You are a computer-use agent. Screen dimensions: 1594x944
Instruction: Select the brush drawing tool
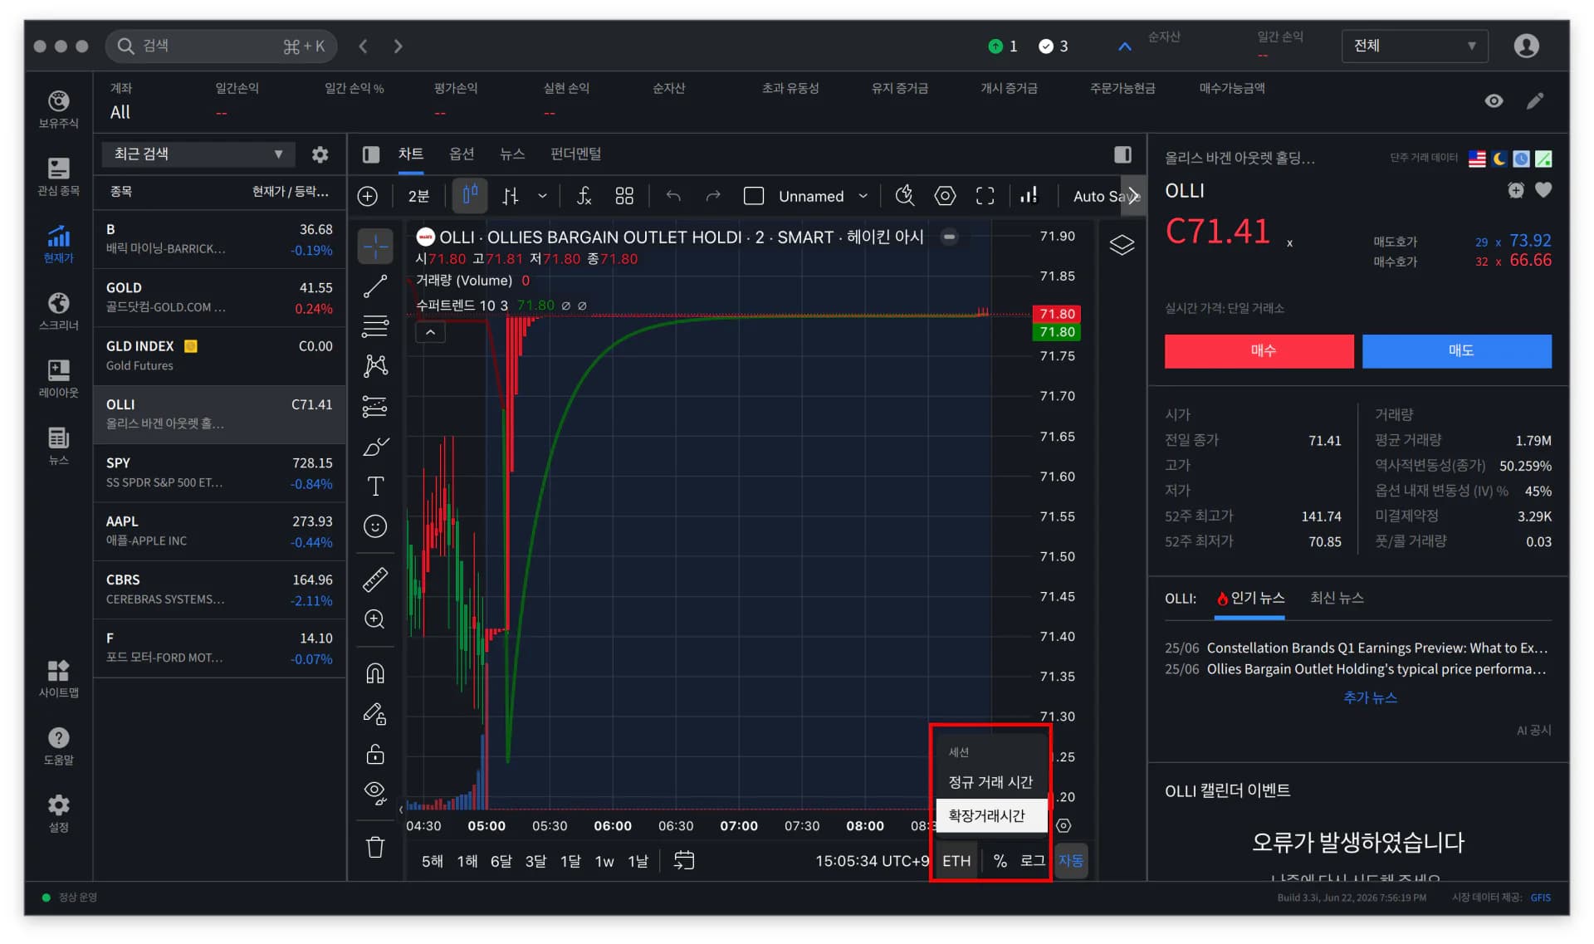tap(375, 447)
